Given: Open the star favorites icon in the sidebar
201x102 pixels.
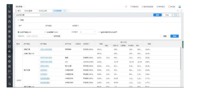Looking at the screenshot, I should 9,77.
